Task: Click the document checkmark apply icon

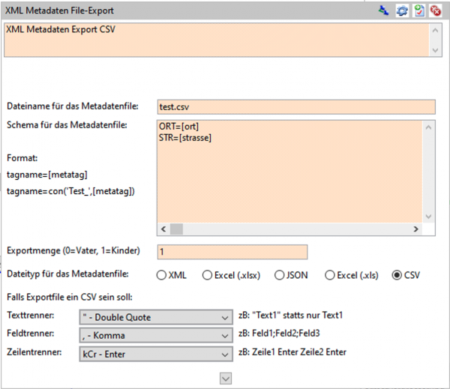Action: pyautogui.click(x=418, y=11)
